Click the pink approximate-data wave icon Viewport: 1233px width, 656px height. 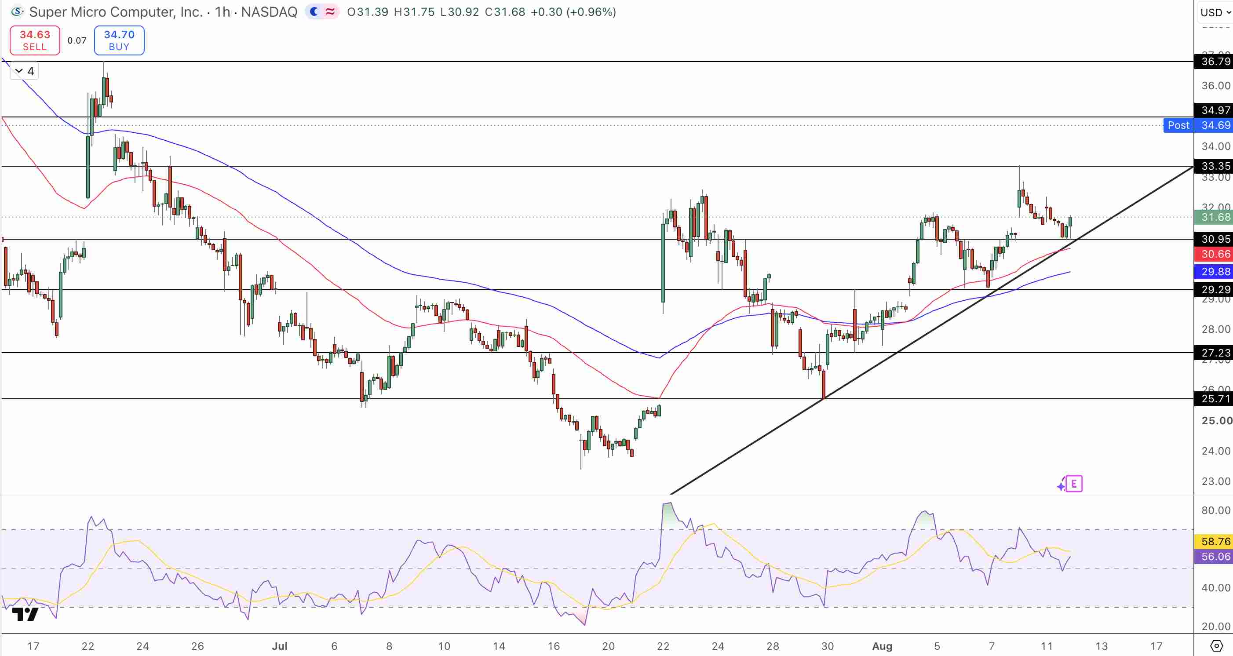pyautogui.click(x=330, y=11)
